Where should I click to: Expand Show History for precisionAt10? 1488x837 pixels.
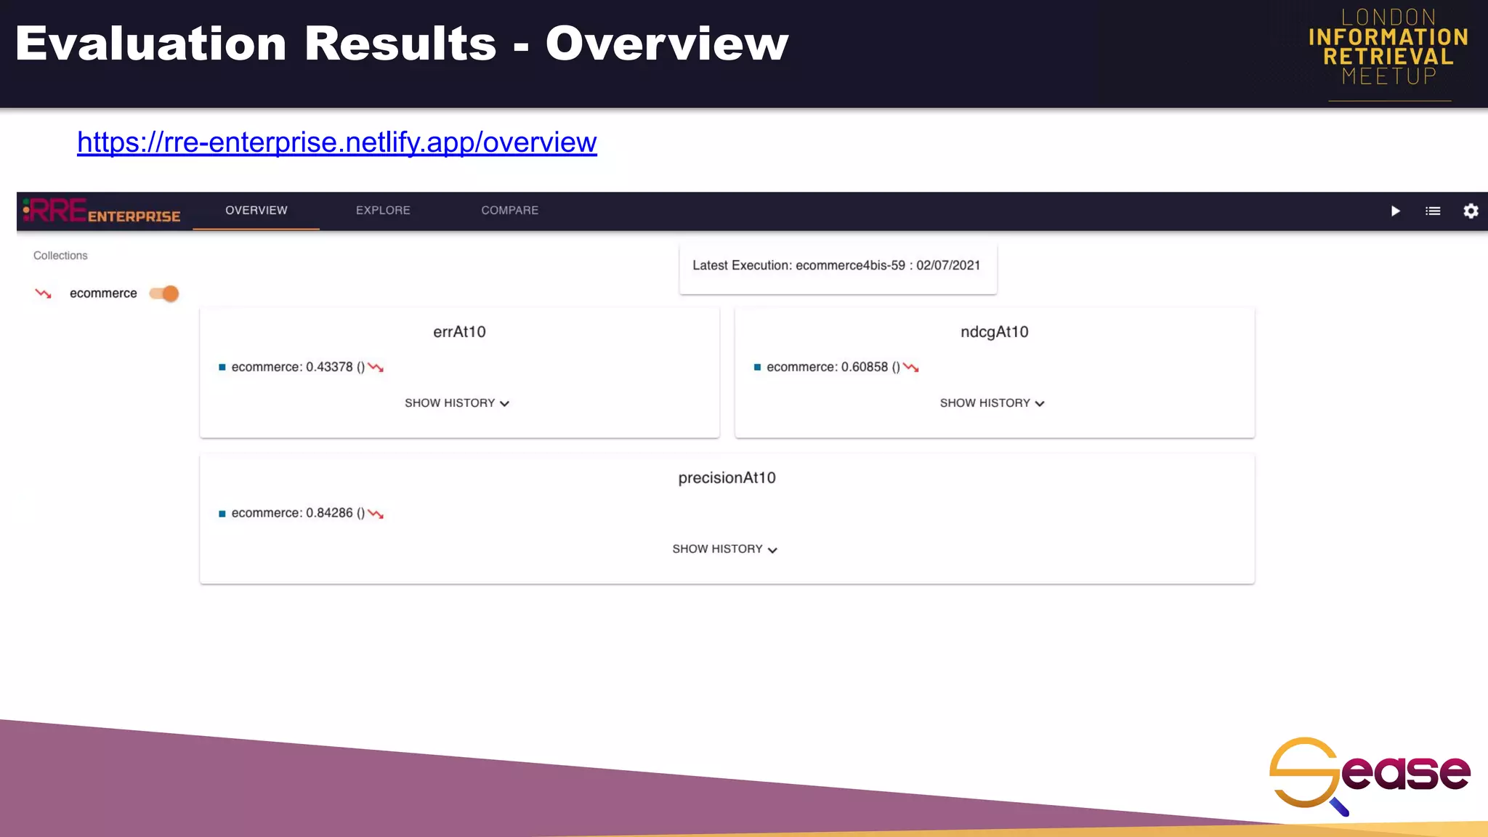[725, 549]
